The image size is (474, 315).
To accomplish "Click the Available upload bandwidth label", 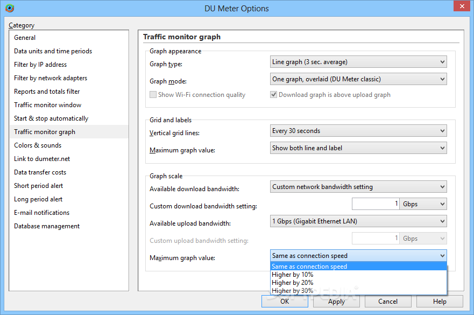I will click(x=190, y=223).
